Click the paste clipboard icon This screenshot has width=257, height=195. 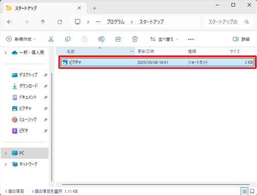tap(84, 39)
